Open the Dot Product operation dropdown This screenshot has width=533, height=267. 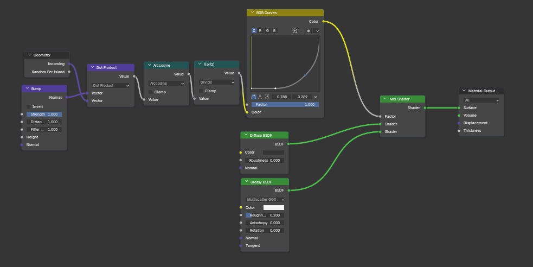tap(111, 85)
